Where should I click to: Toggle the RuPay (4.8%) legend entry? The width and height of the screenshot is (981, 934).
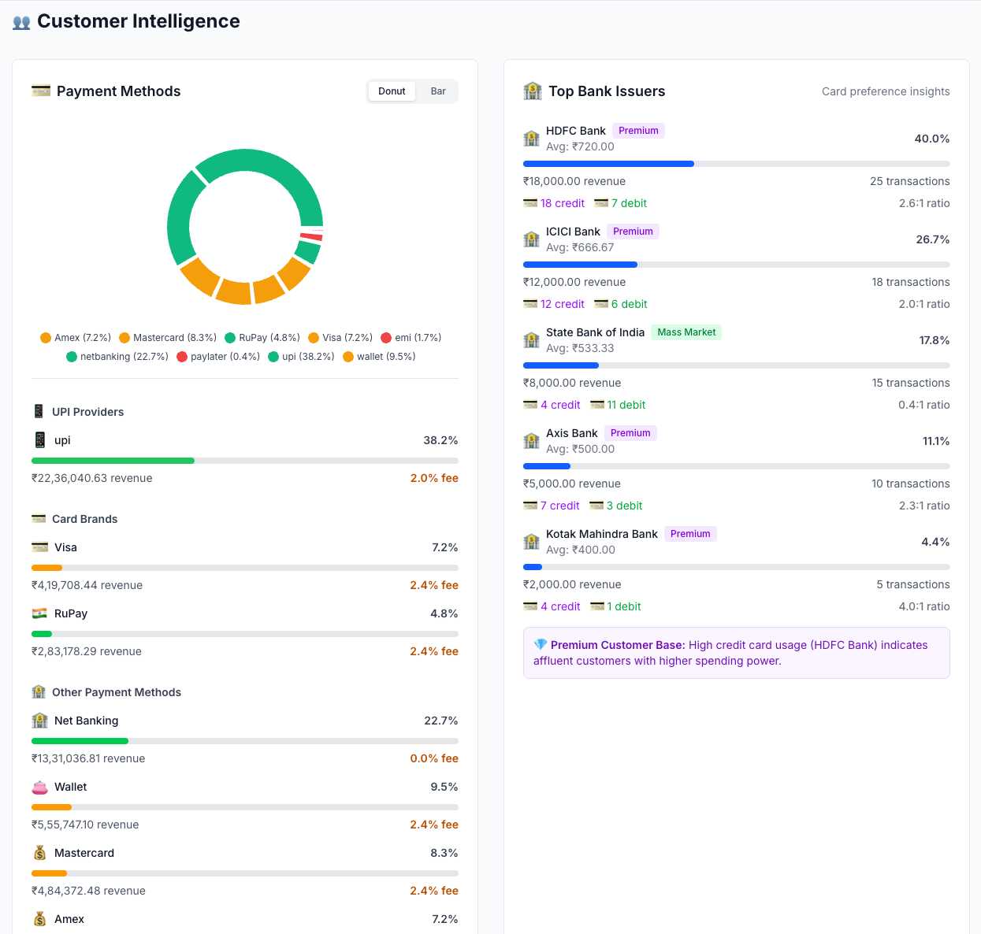(x=262, y=337)
